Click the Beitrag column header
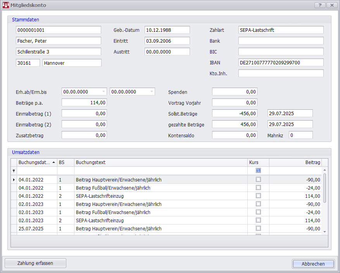 pos(295,162)
